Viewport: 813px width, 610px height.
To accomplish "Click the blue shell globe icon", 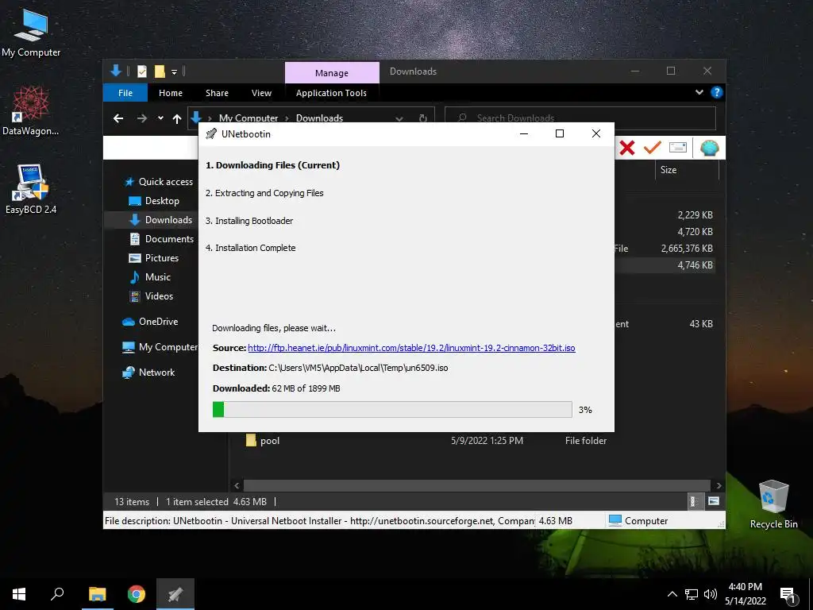I will point(709,149).
